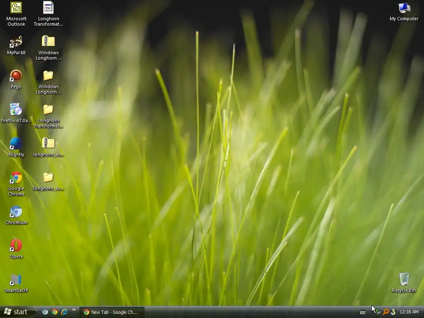The width and height of the screenshot is (424, 318).
Task: Launch Internet Explorer from Quick Launch bar
Action: click(x=64, y=312)
